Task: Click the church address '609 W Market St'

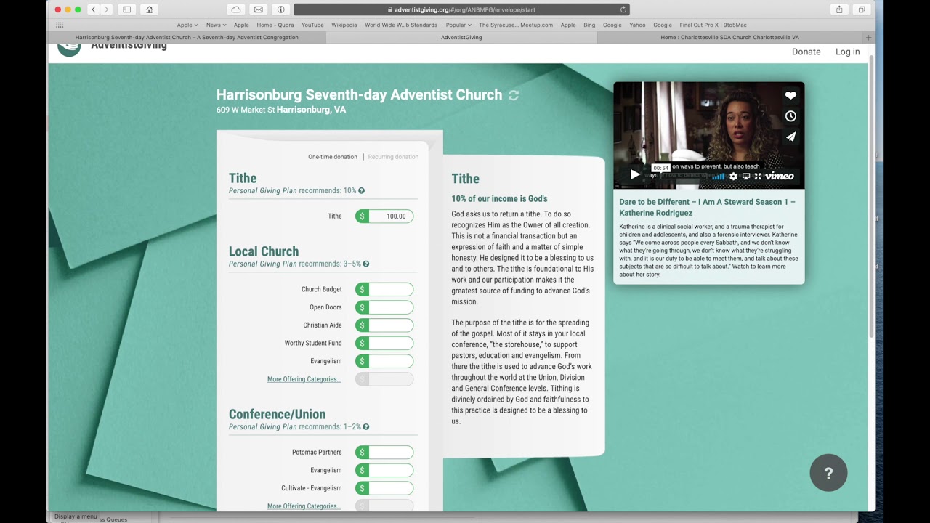Action: point(246,110)
